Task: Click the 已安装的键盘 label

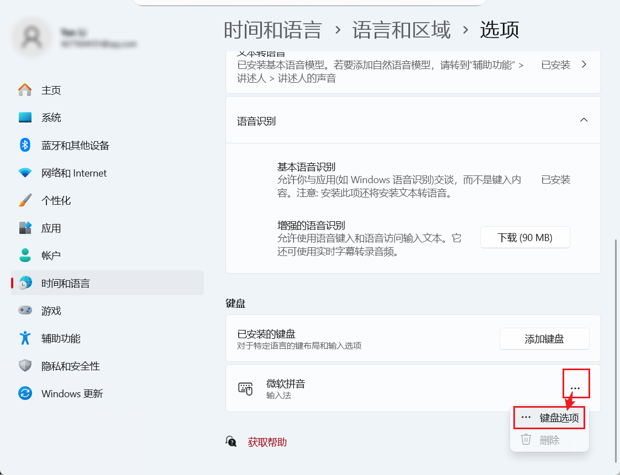Action: 266,334
